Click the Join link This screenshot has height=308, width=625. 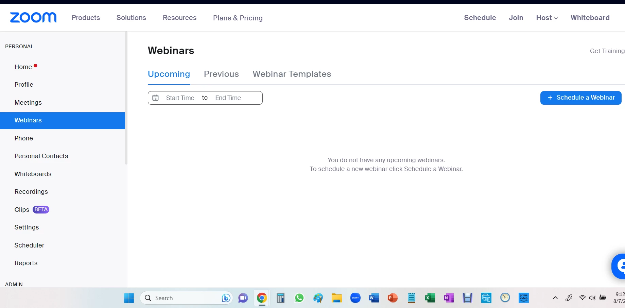coord(516,18)
